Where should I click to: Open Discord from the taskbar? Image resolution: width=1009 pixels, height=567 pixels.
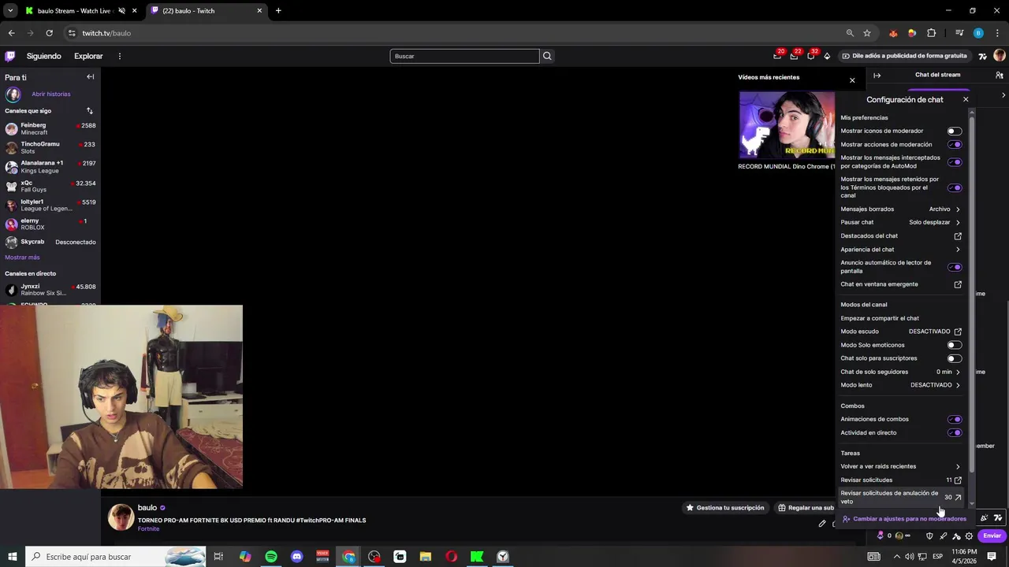(x=297, y=557)
